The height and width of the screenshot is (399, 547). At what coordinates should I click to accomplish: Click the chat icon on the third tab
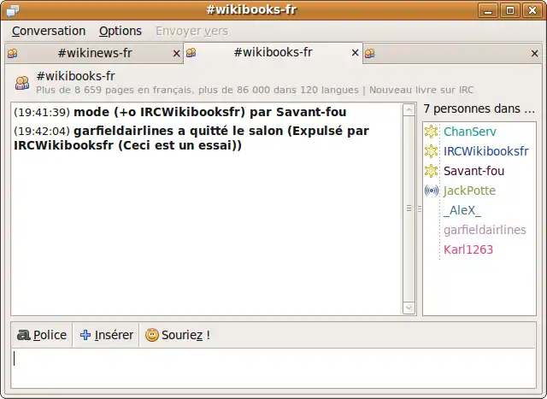click(369, 53)
